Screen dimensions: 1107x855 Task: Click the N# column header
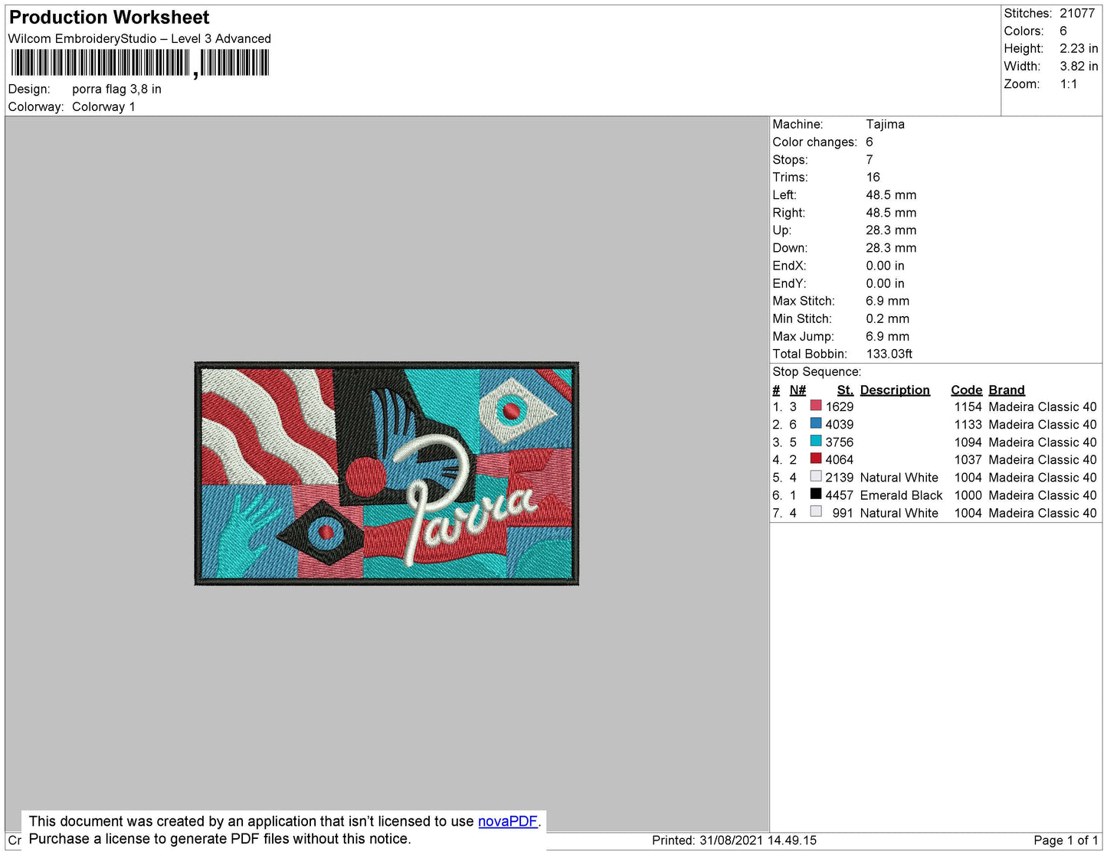(797, 390)
